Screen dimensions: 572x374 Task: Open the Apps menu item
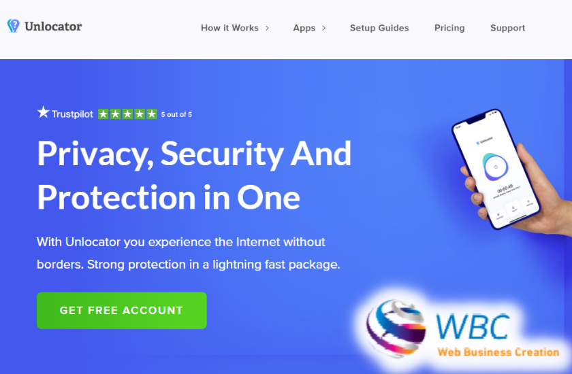pyautogui.click(x=304, y=28)
